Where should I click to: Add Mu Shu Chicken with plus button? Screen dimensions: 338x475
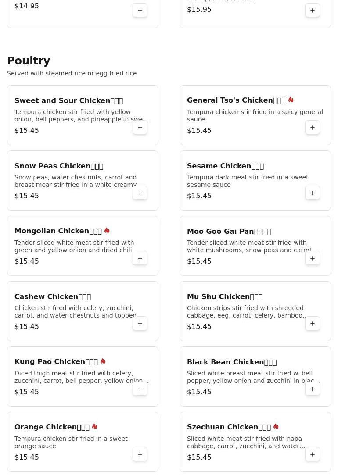(x=313, y=324)
